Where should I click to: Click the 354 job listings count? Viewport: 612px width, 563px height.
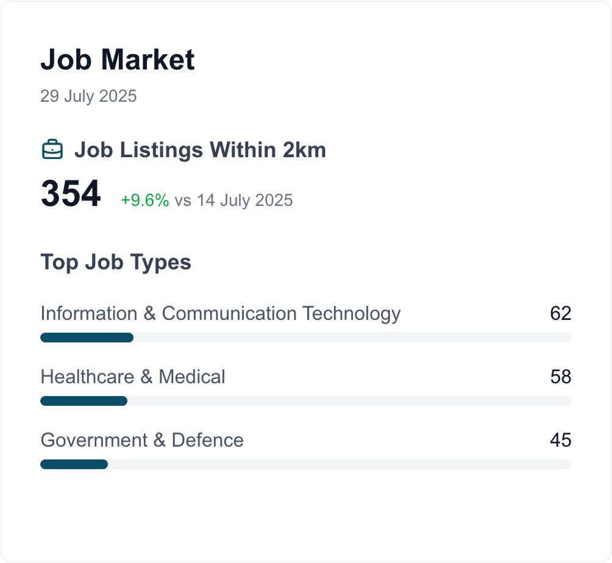point(71,194)
